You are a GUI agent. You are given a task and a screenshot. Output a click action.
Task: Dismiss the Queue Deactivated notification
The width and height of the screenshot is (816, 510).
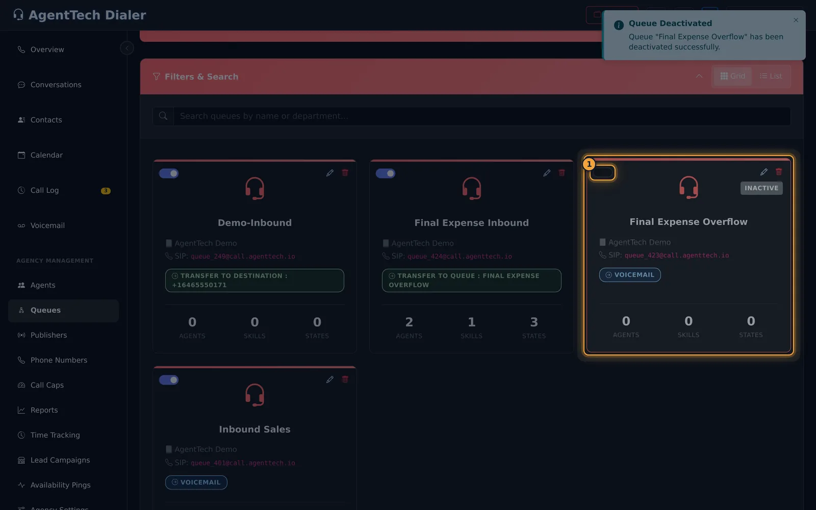pyautogui.click(x=796, y=20)
